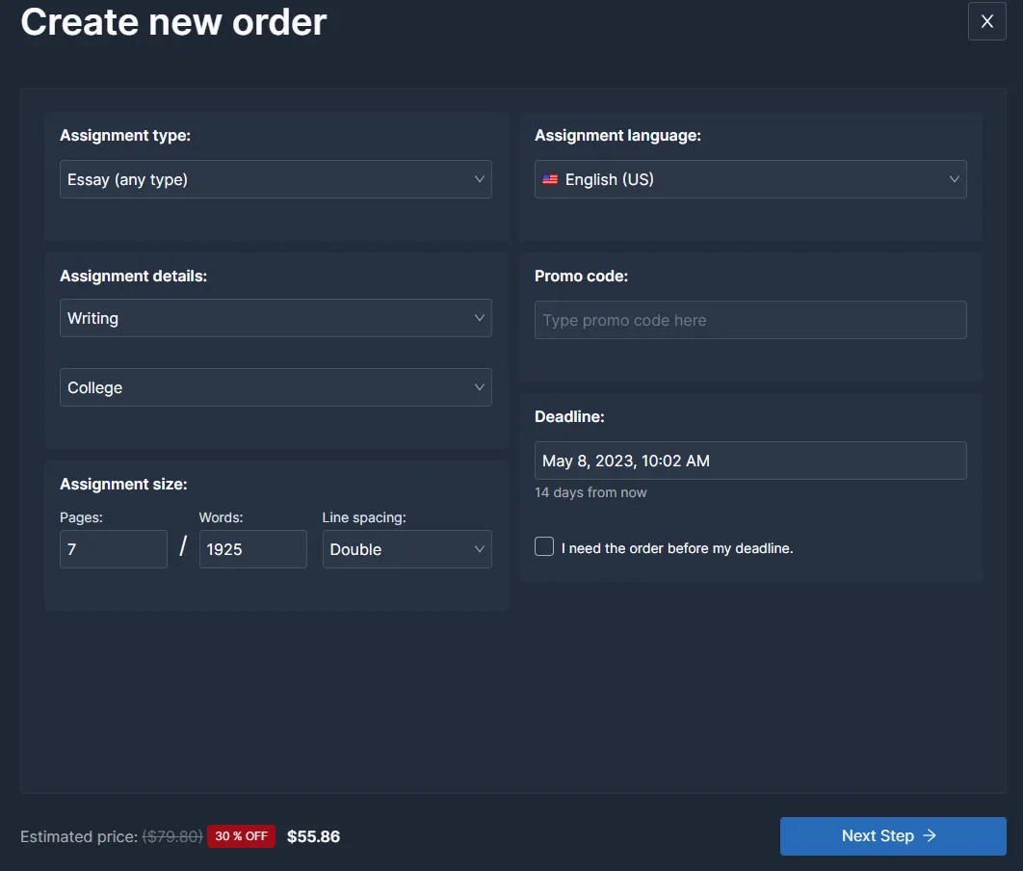
Task: Click the X icon to close the dialog
Action: [986, 21]
